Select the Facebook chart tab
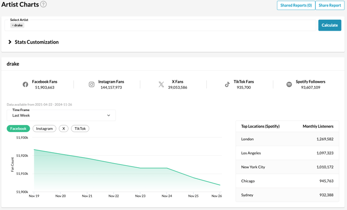The height and width of the screenshot is (210, 347). (18, 129)
